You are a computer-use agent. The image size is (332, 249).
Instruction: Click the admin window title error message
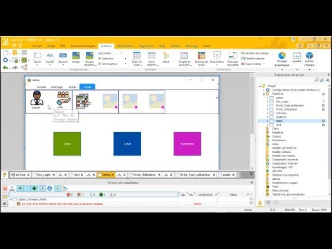click(x=62, y=204)
